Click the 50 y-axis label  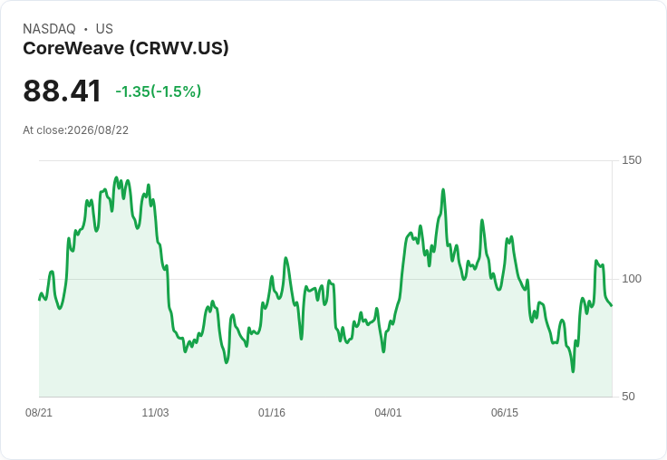point(628,397)
